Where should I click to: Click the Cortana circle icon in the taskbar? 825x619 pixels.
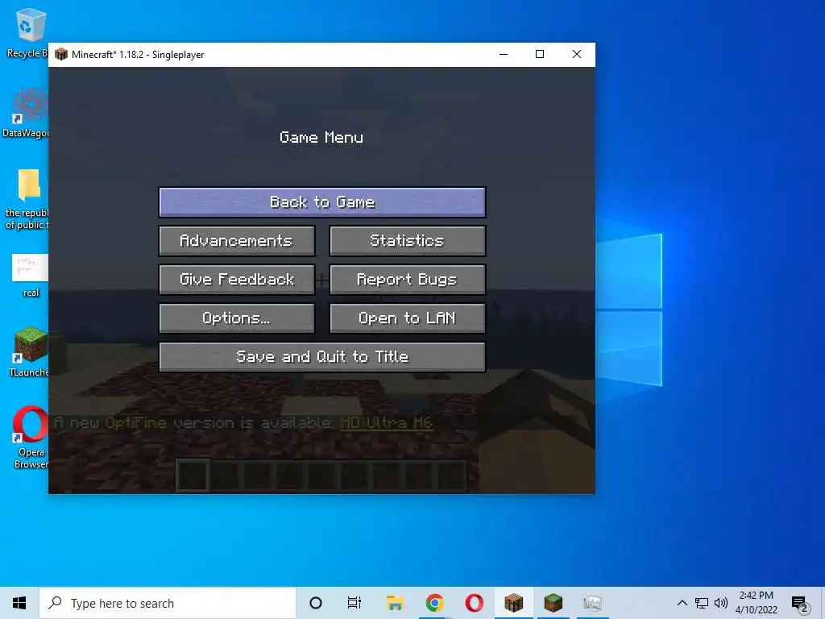[x=316, y=603]
